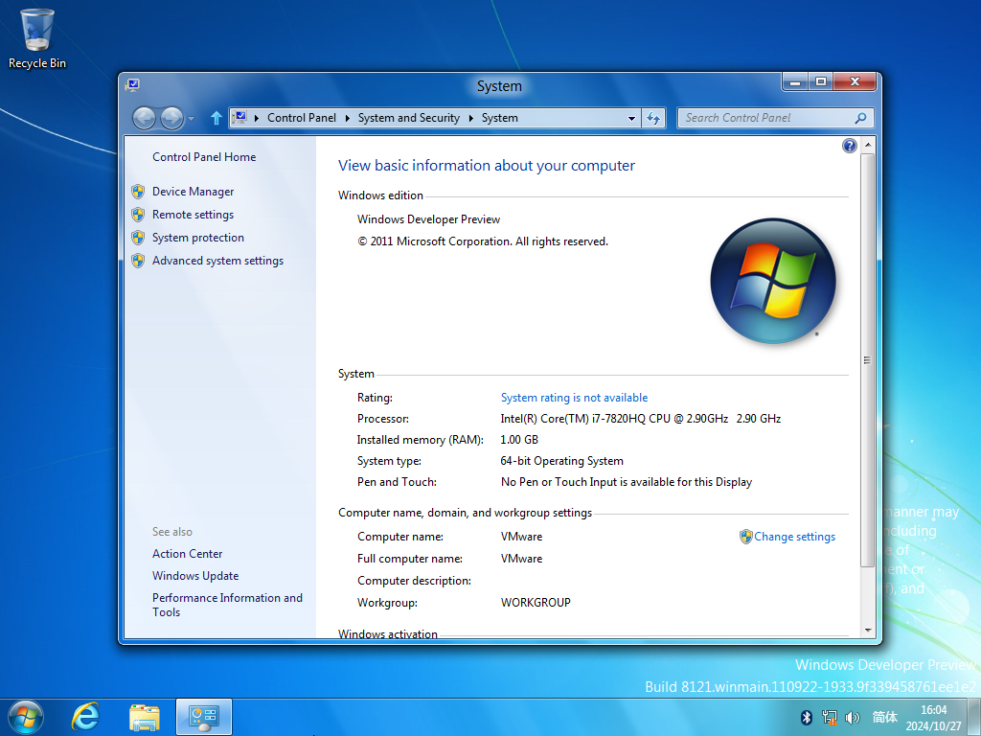
Task: Go to Control Panel Home
Action: [204, 157]
